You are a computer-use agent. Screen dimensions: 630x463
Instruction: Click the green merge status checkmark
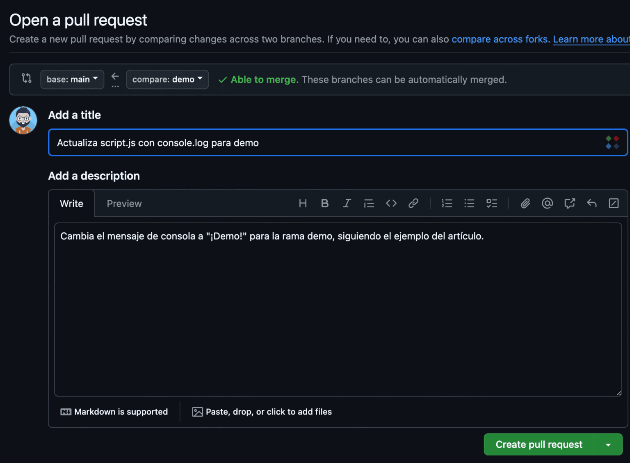click(x=222, y=79)
